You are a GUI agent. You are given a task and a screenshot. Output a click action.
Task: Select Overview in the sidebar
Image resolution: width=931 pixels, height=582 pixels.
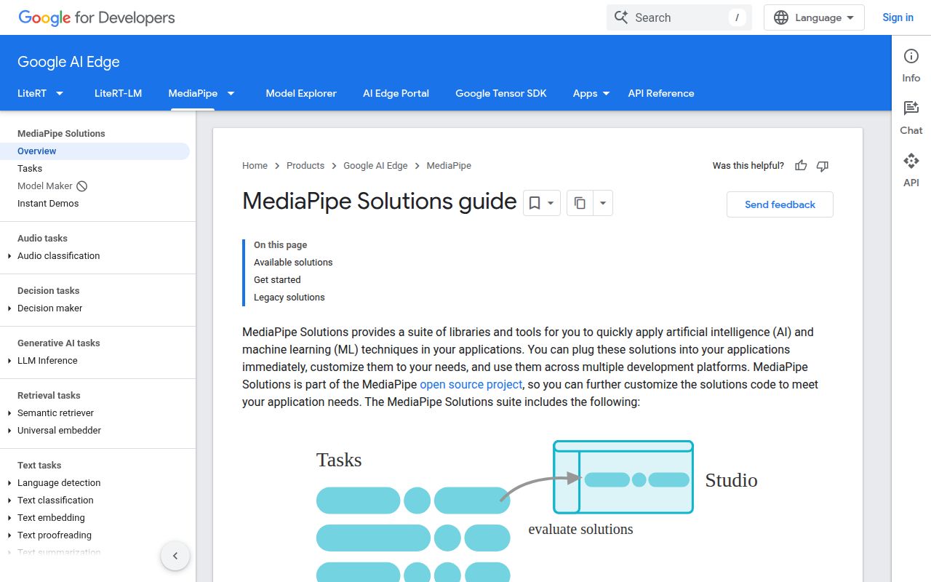pyautogui.click(x=95, y=151)
